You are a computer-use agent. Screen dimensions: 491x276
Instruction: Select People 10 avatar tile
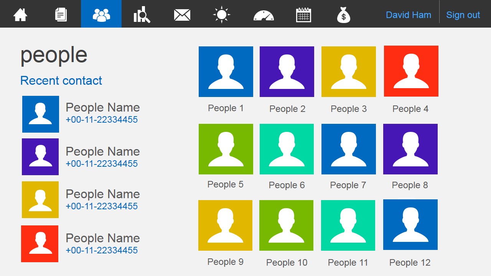pyautogui.click(x=286, y=225)
